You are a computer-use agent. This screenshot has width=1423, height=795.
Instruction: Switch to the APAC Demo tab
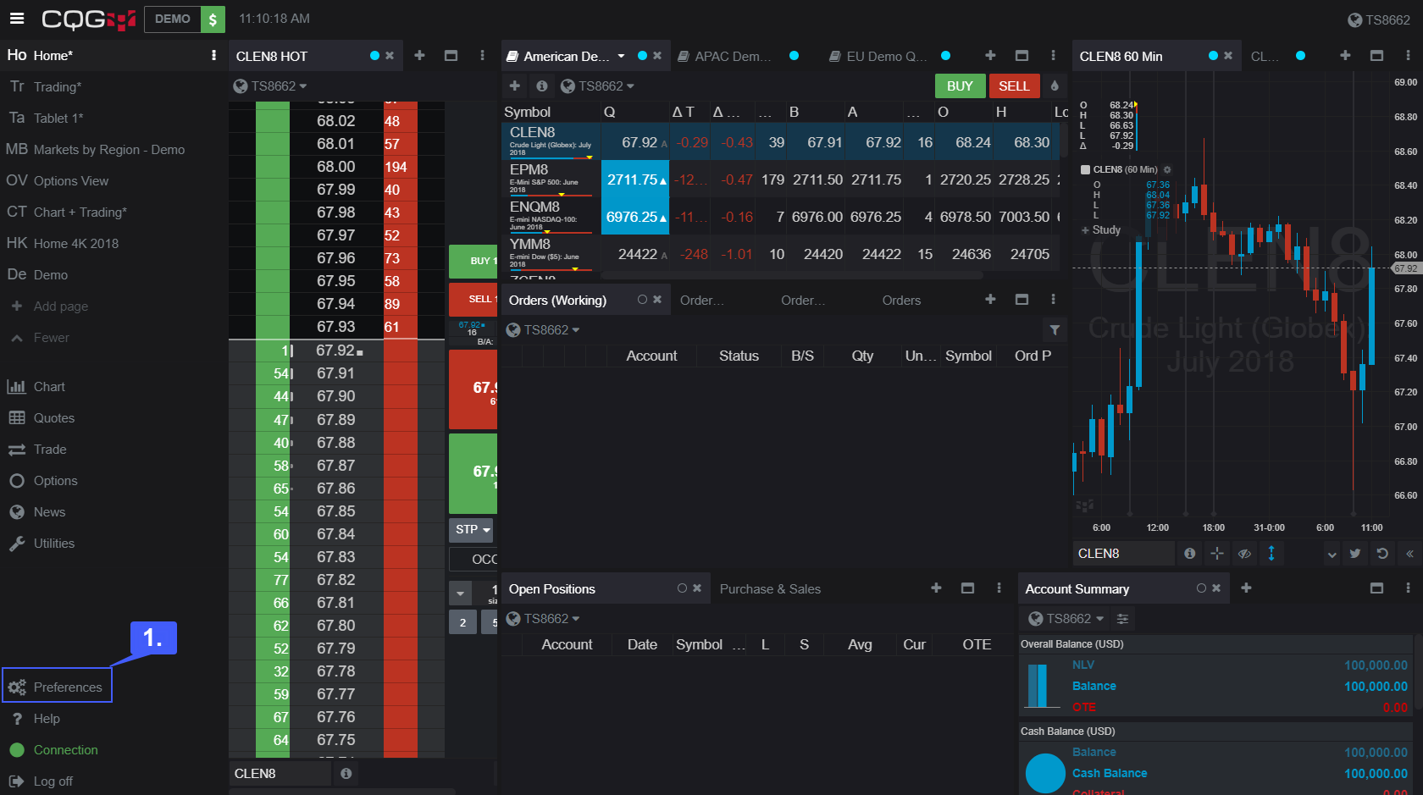(733, 56)
